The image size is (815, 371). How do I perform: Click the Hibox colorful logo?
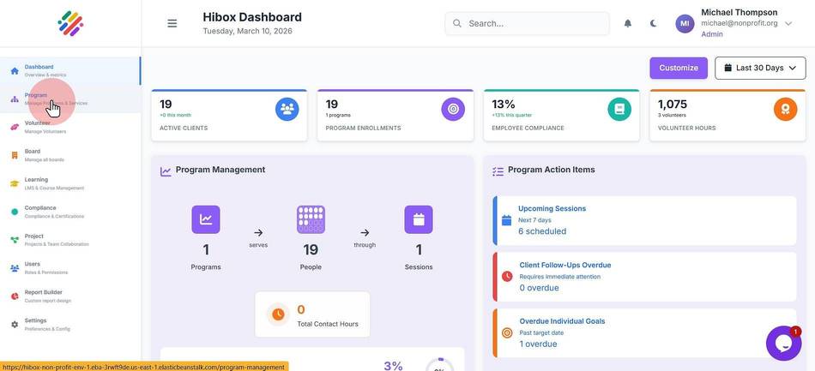pos(70,23)
